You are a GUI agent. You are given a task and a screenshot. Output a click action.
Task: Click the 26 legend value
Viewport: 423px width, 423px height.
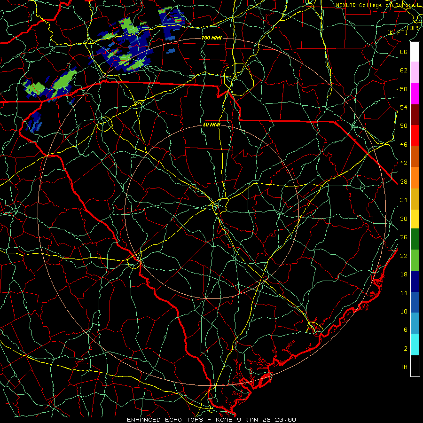(404, 237)
